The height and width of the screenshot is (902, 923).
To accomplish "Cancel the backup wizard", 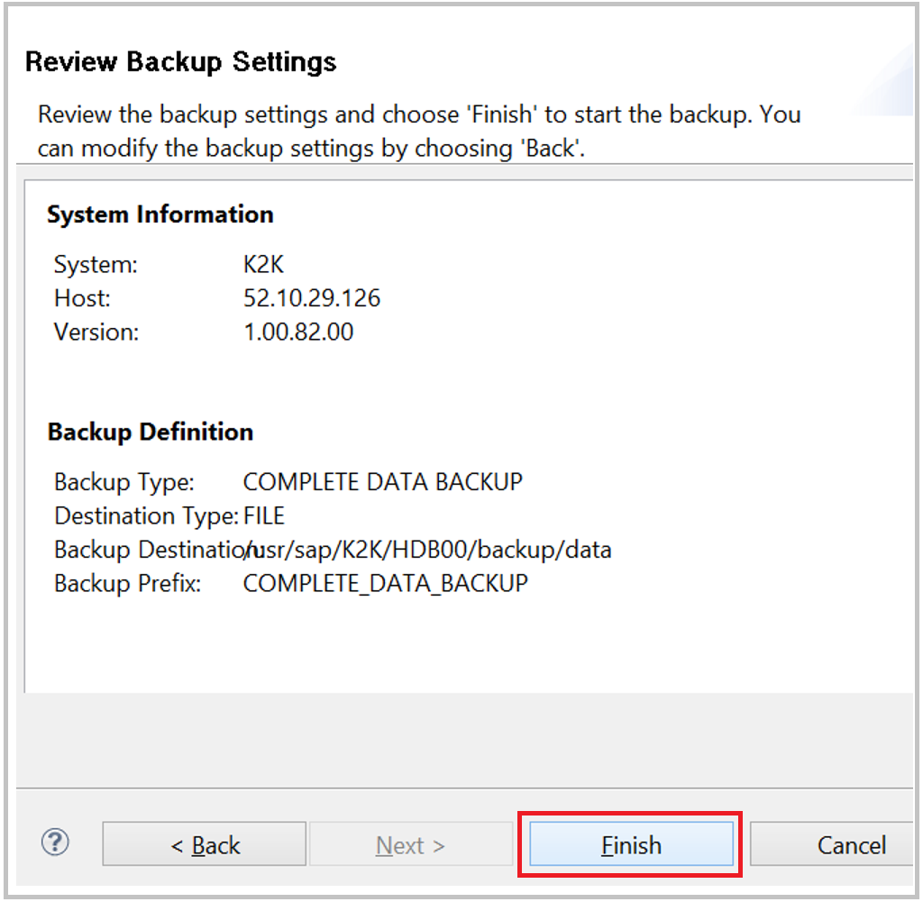I will point(851,844).
